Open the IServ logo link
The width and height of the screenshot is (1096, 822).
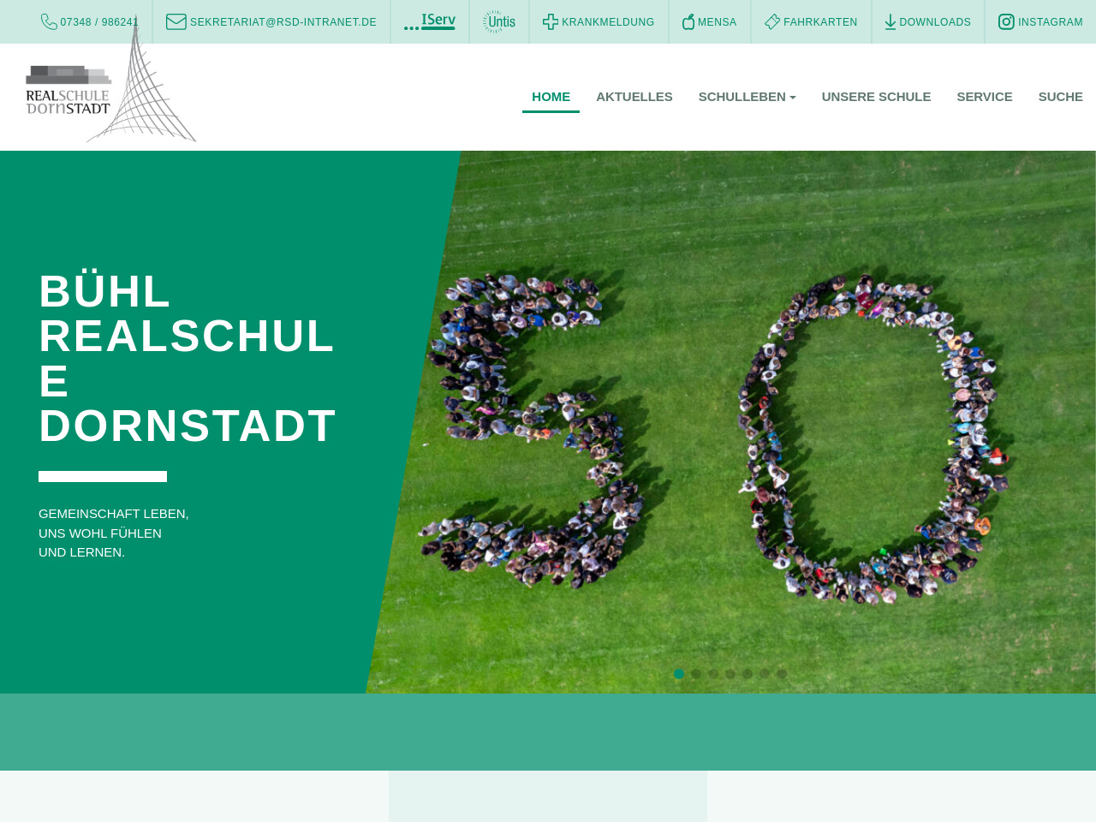click(430, 21)
